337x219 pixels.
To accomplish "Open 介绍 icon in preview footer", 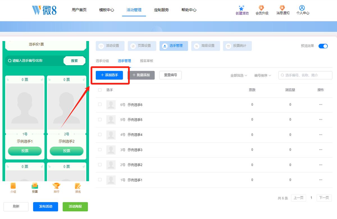I will pos(13,186).
